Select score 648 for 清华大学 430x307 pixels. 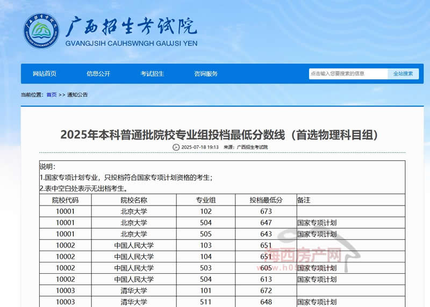tap(266, 302)
